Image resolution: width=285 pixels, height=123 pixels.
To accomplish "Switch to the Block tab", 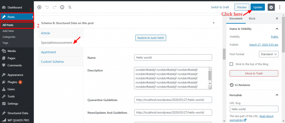I will click(x=252, y=19).
